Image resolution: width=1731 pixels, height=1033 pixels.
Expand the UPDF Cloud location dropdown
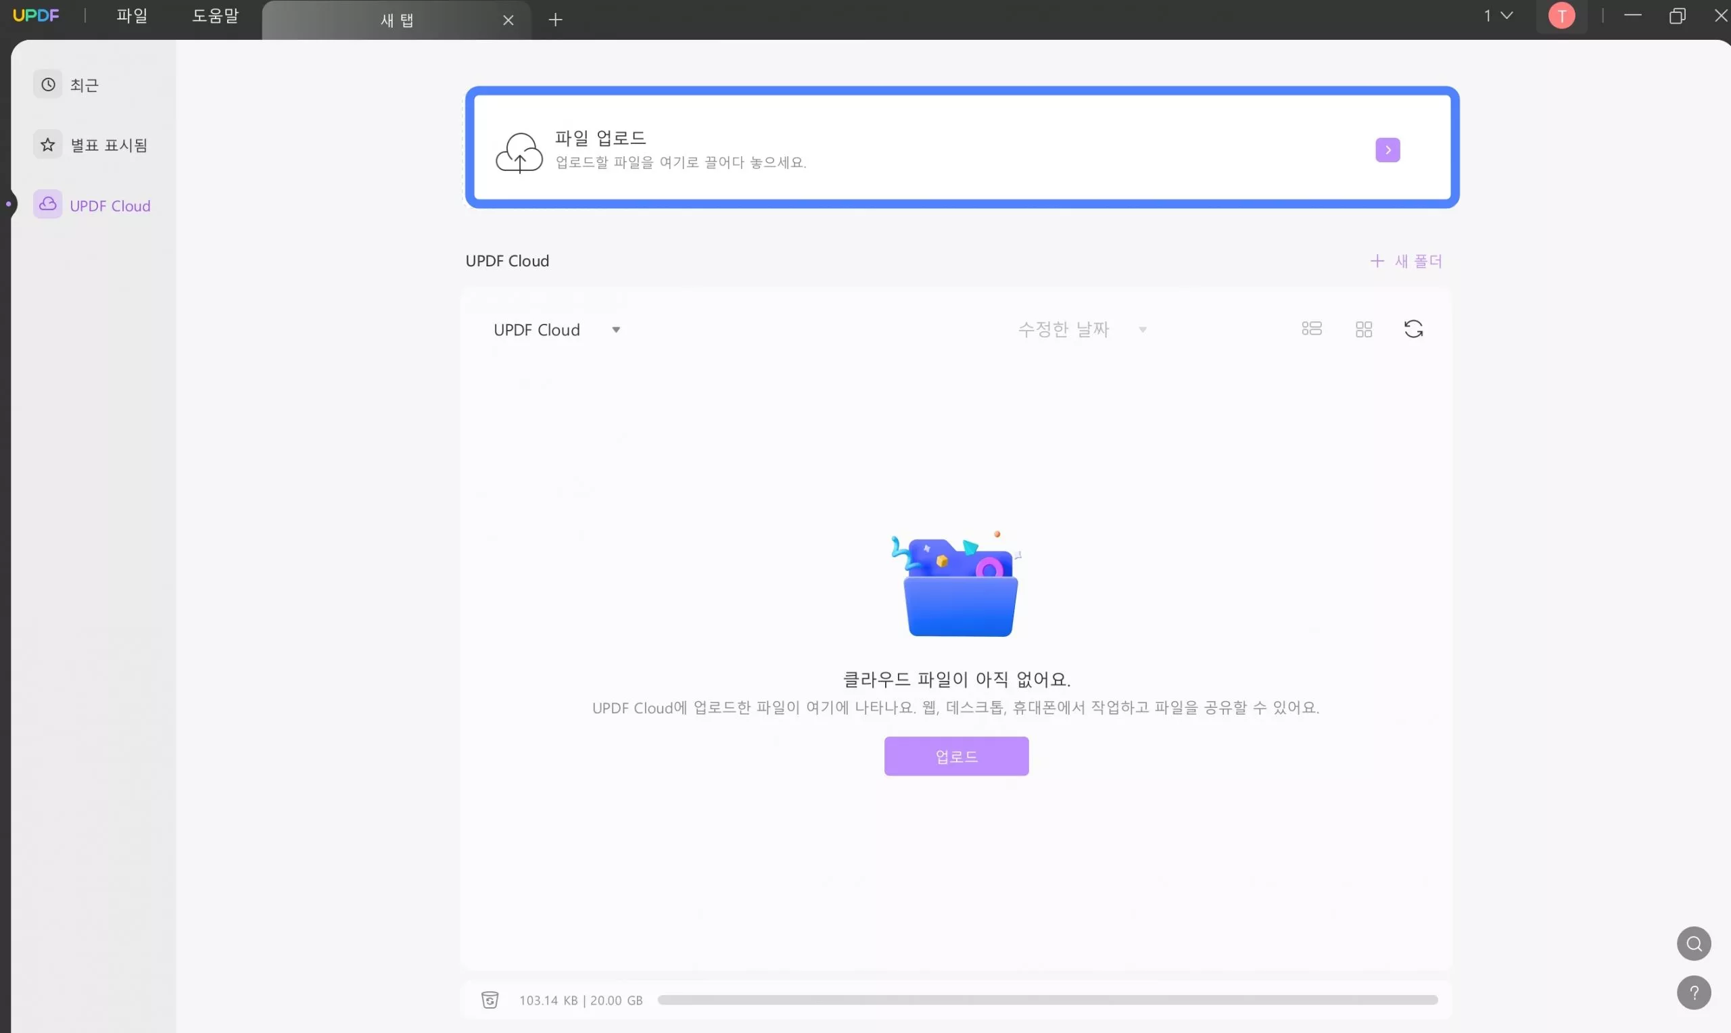[x=556, y=330]
